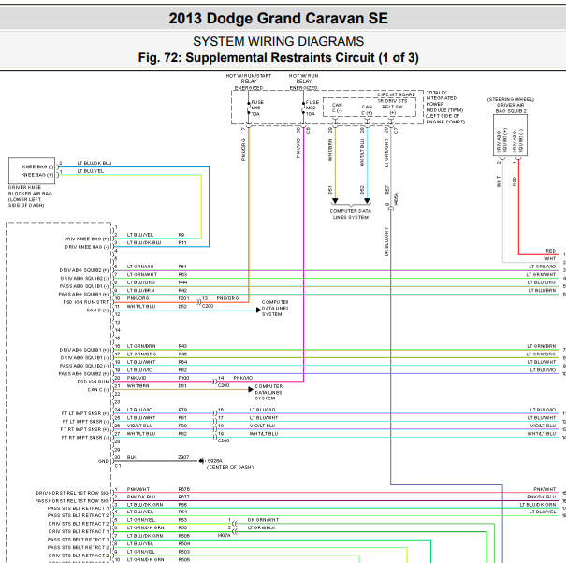Image resolution: width=566 pixels, height=563 pixels.
Task: Click the vertical "WHT/BRN" wire label below the TIPM
Action: pos(330,151)
